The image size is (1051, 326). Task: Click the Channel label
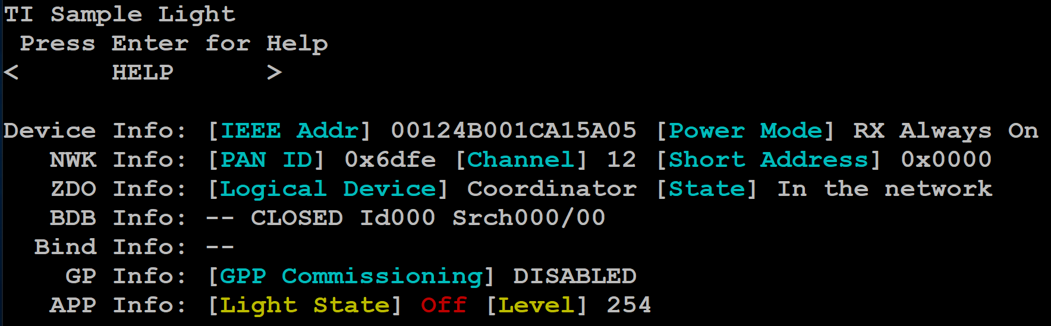521,160
